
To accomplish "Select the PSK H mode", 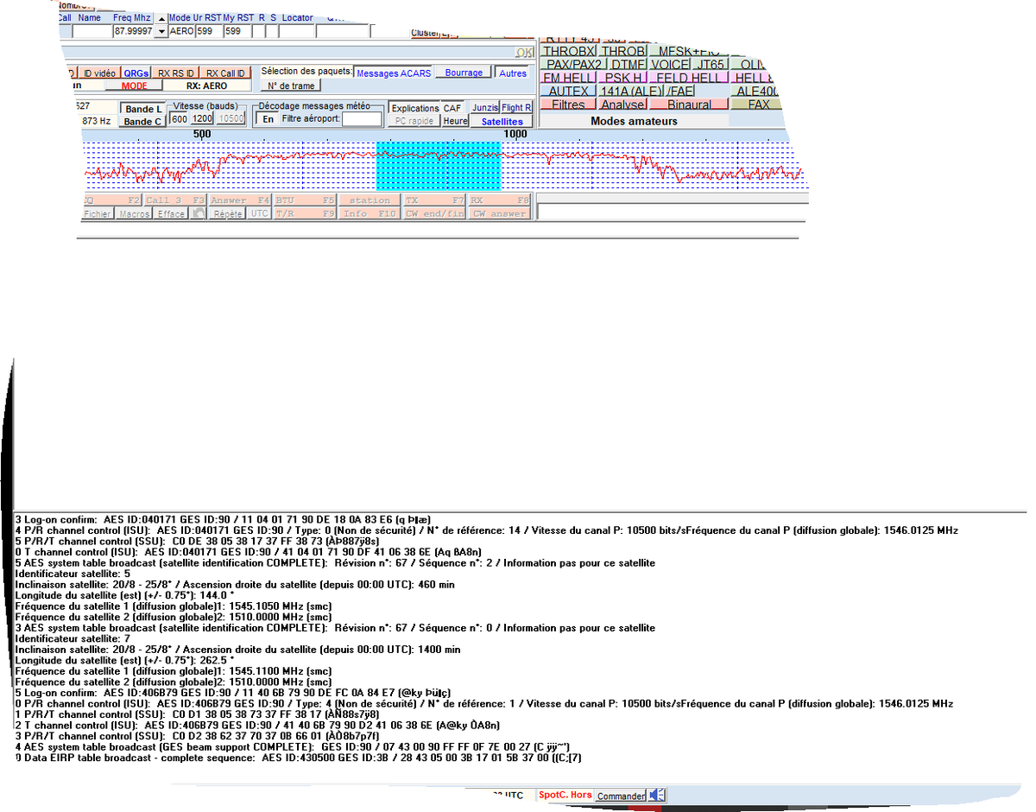I will point(623,78).
